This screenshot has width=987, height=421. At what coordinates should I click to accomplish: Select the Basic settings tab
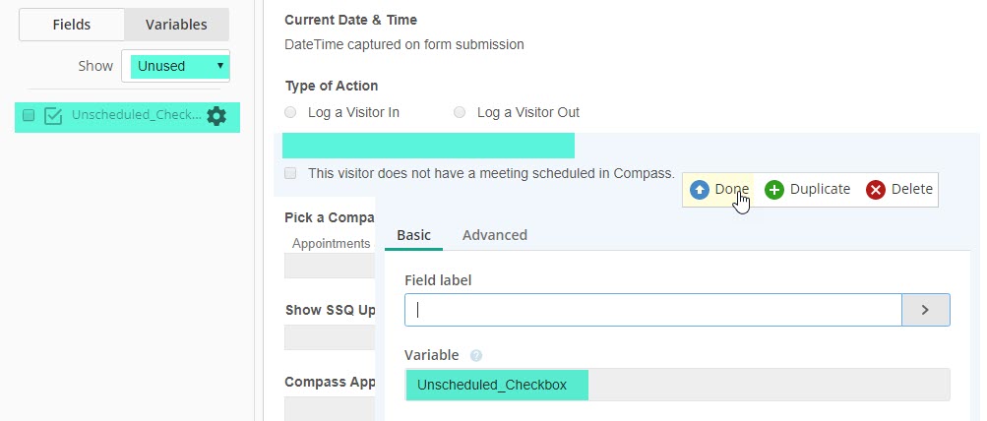pyautogui.click(x=413, y=235)
